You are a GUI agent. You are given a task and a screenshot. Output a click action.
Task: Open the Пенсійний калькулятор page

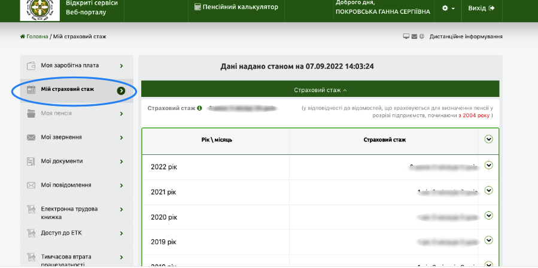(x=236, y=7)
